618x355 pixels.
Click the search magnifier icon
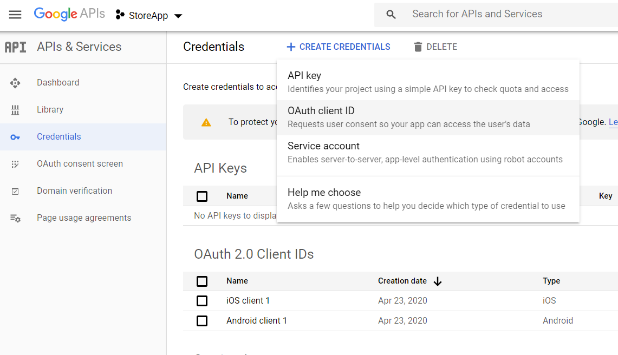point(391,15)
